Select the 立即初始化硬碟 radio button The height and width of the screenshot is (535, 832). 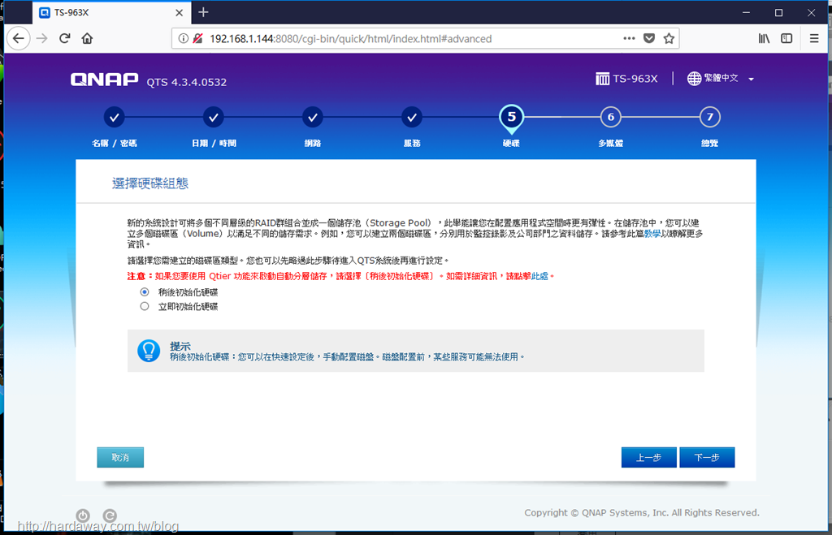coord(145,307)
